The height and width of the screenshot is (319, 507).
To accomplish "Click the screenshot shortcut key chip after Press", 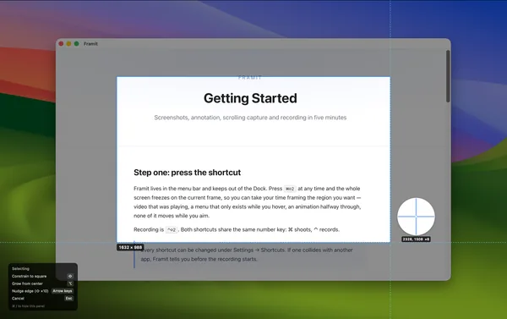I will tap(290, 189).
